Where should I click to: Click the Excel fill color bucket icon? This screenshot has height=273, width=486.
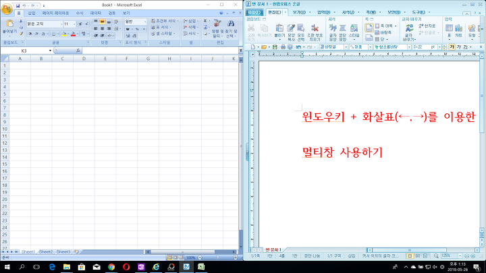pyautogui.click(x=64, y=34)
